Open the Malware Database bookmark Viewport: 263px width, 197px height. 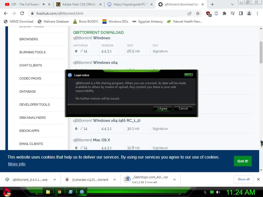pyautogui.click(x=53, y=22)
